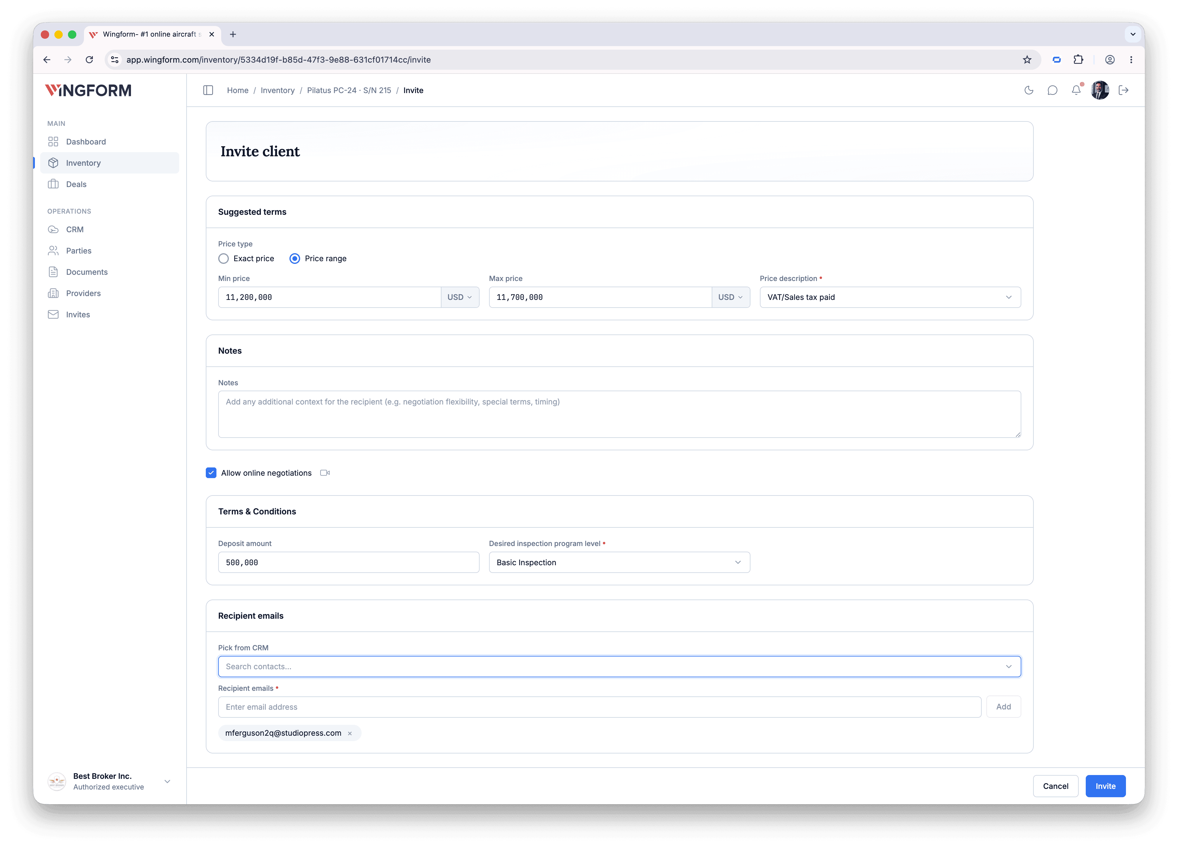The image size is (1178, 848).
Task: Bookmark this page with star icon
Action: tap(1027, 60)
